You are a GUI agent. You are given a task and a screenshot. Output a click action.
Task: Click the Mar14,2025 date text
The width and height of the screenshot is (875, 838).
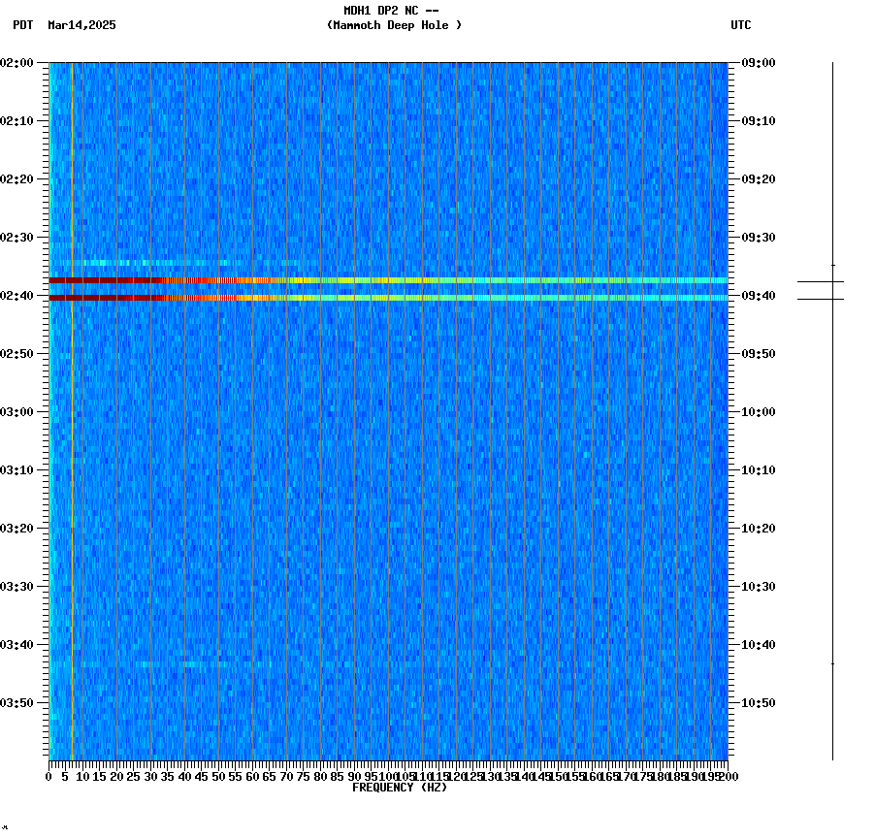click(x=81, y=26)
